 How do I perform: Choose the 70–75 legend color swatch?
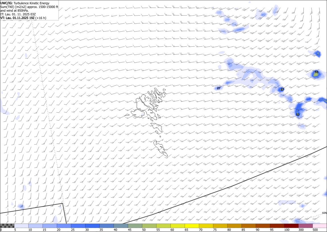[206, 226]
